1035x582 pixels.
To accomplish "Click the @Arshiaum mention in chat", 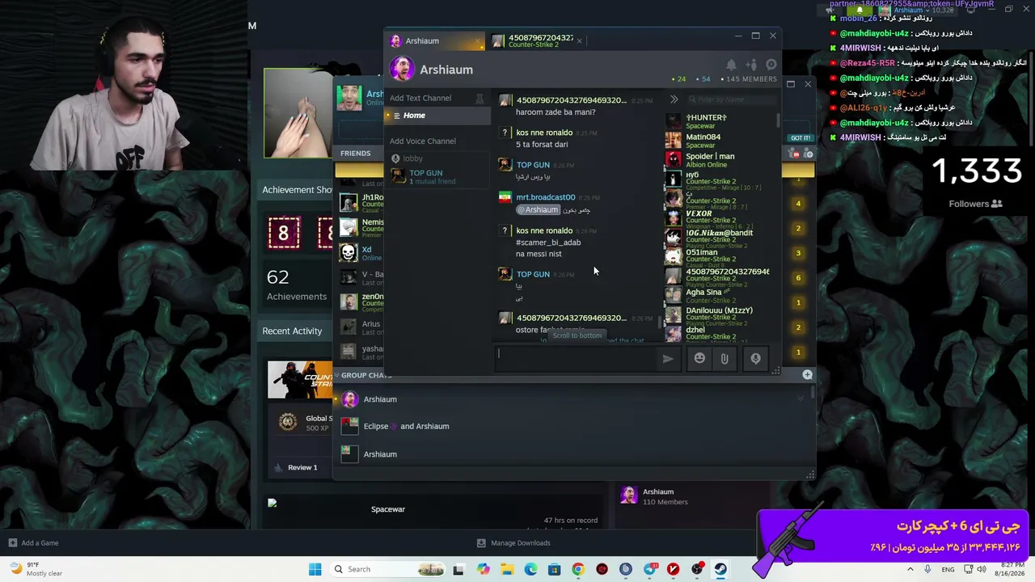I will pos(538,209).
